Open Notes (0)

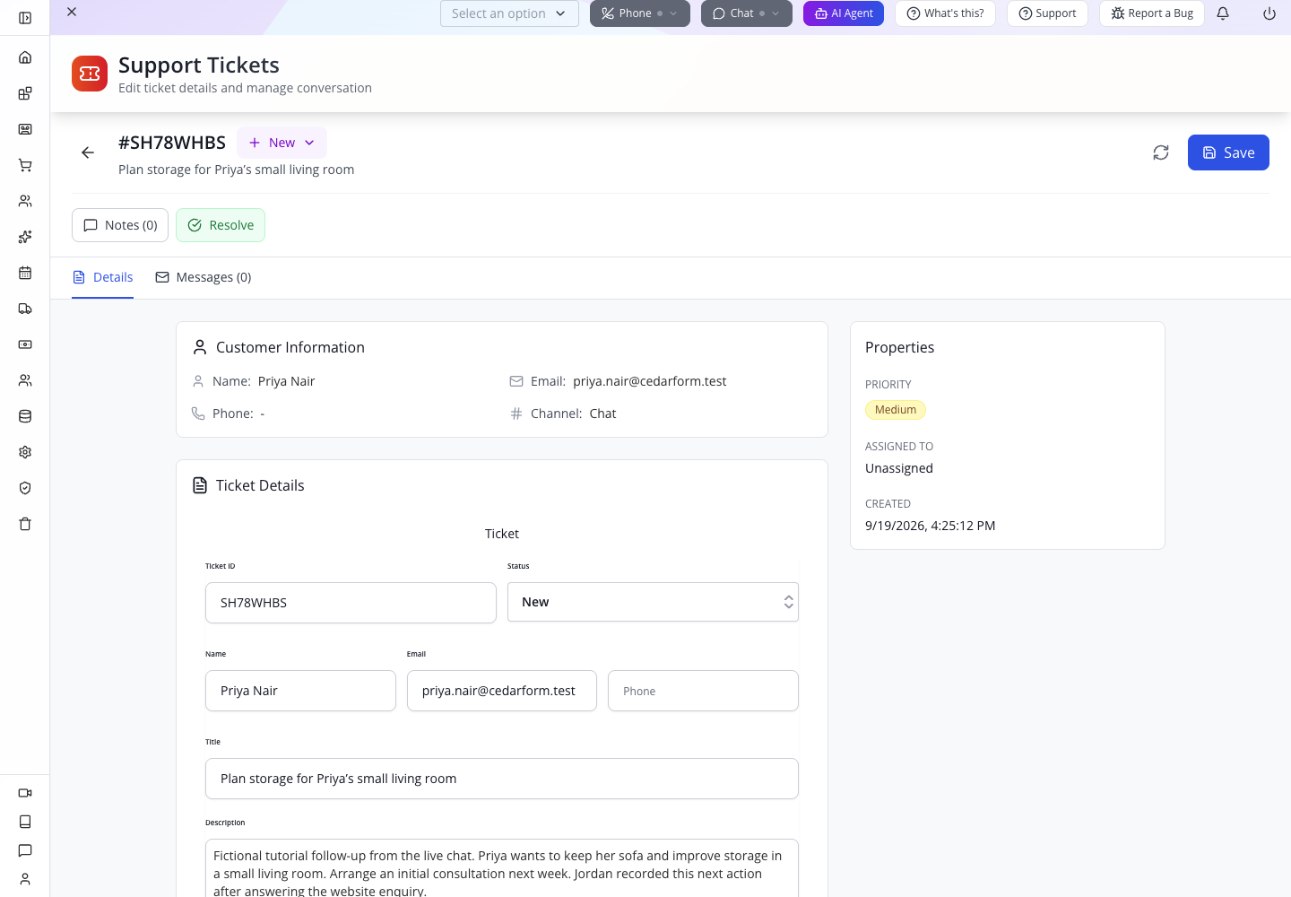[120, 225]
